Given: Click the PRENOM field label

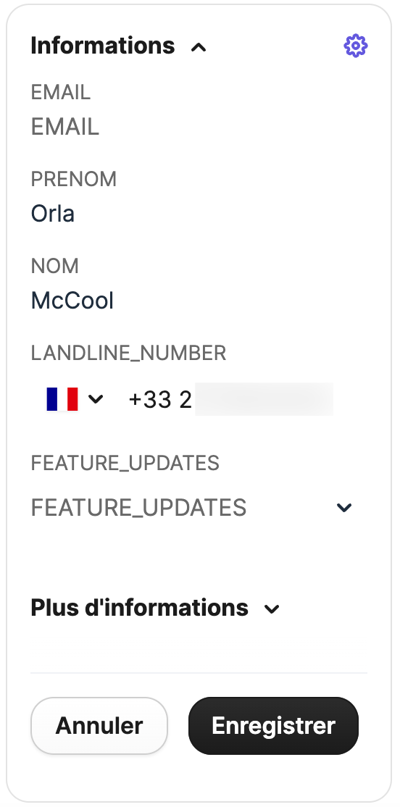Looking at the screenshot, I should click(74, 179).
